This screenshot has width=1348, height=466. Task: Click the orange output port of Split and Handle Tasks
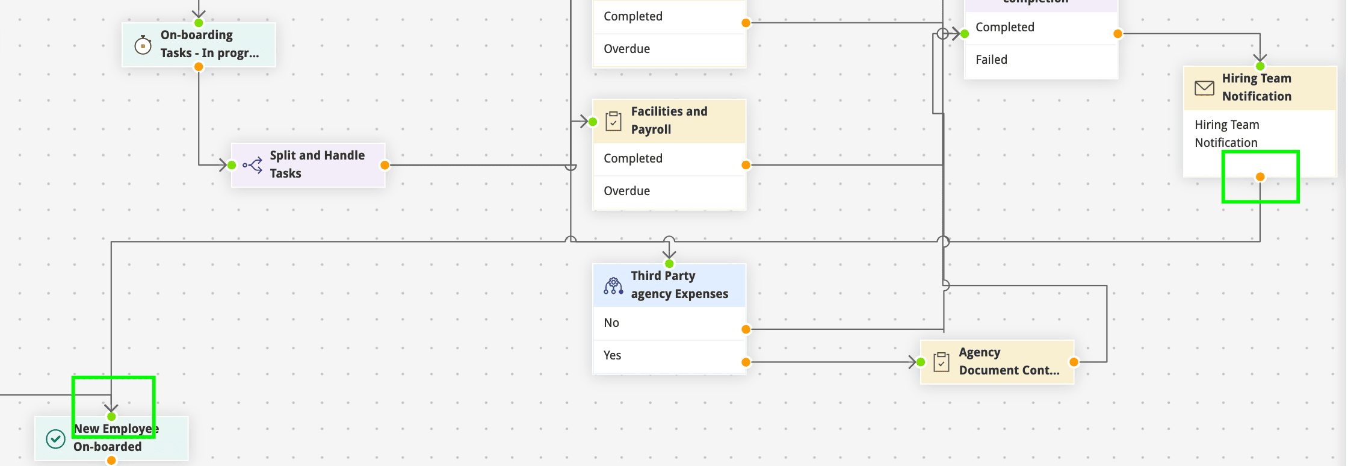point(385,165)
